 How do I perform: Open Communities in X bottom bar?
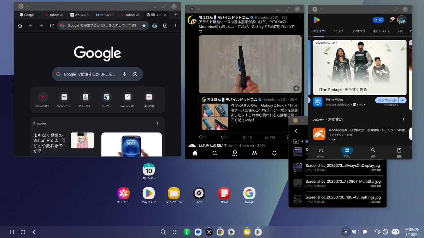(254, 153)
